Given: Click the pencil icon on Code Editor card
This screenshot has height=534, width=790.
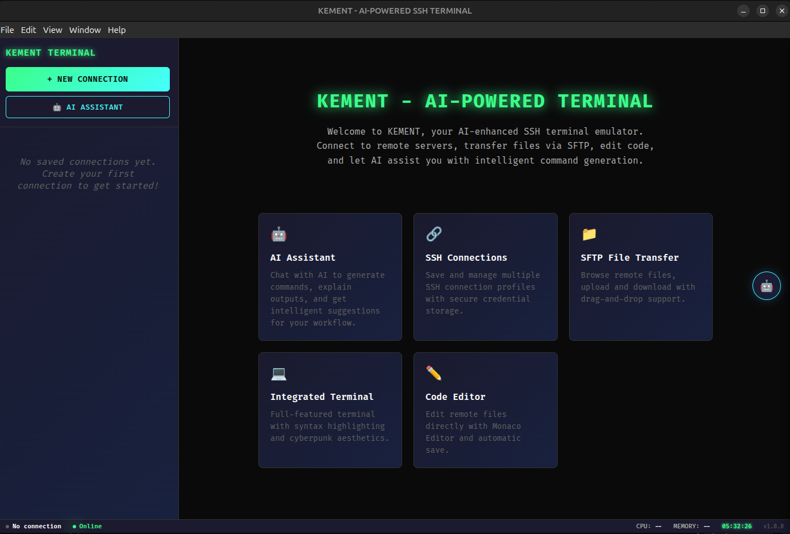Looking at the screenshot, I should 434,373.
